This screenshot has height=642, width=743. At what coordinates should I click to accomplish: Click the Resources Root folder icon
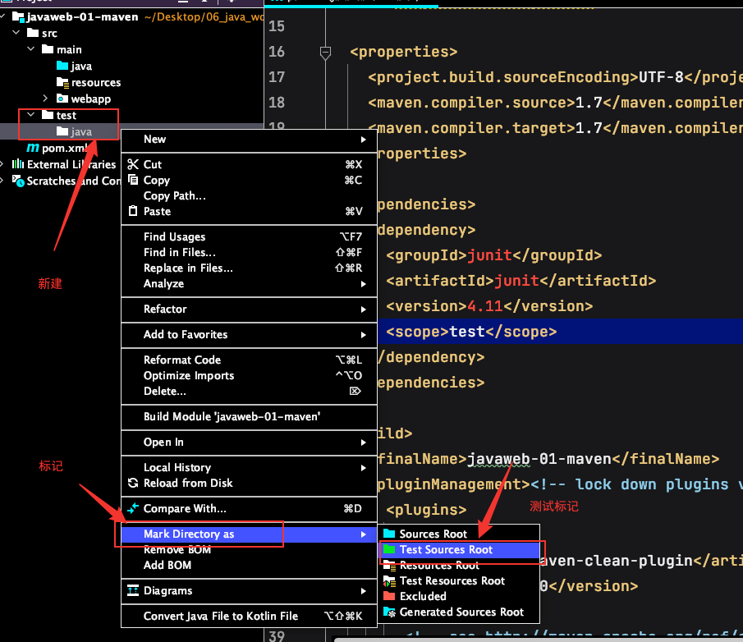(389, 565)
